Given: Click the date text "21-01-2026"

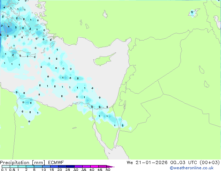Looking at the screenshot, I should [151, 163].
